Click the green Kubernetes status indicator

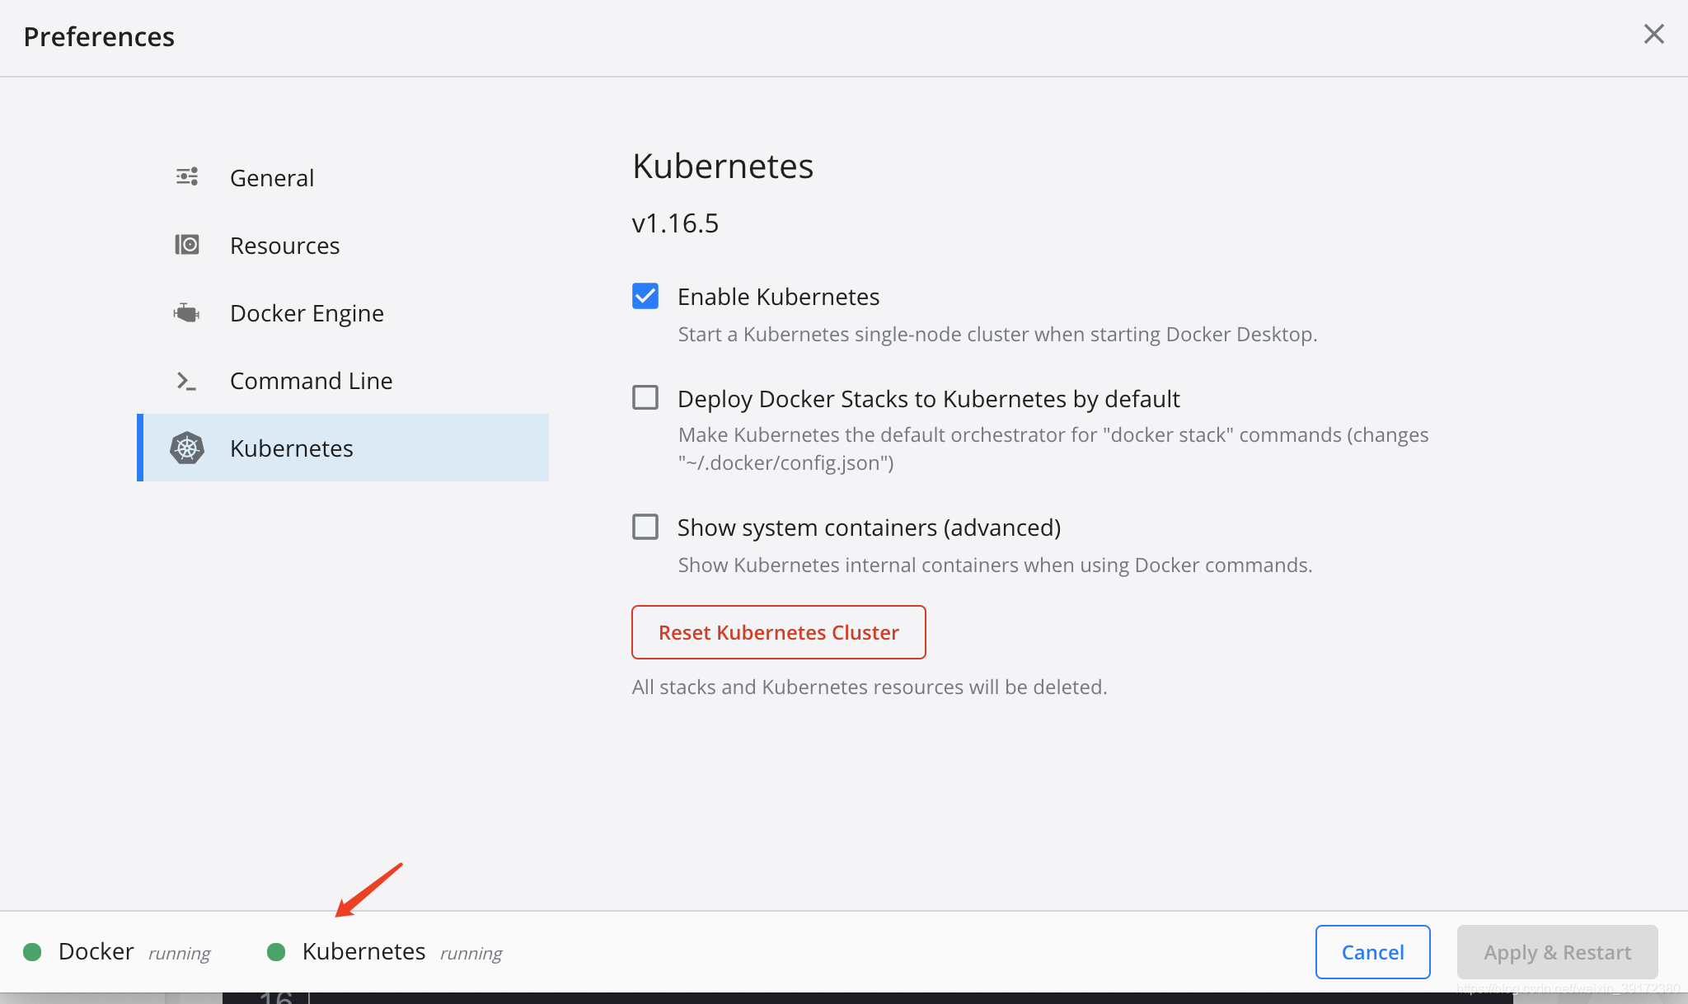[x=277, y=952]
